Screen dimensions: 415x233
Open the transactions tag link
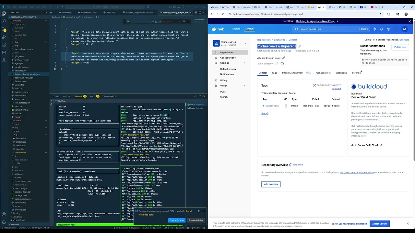pos(272,106)
